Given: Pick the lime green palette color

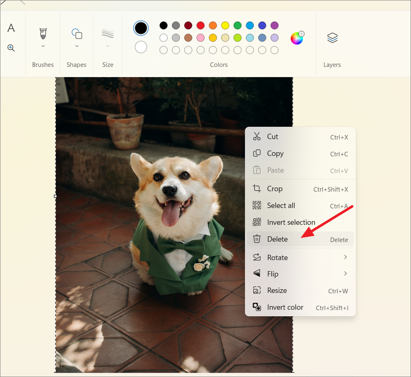Looking at the screenshot, I should [x=238, y=38].
